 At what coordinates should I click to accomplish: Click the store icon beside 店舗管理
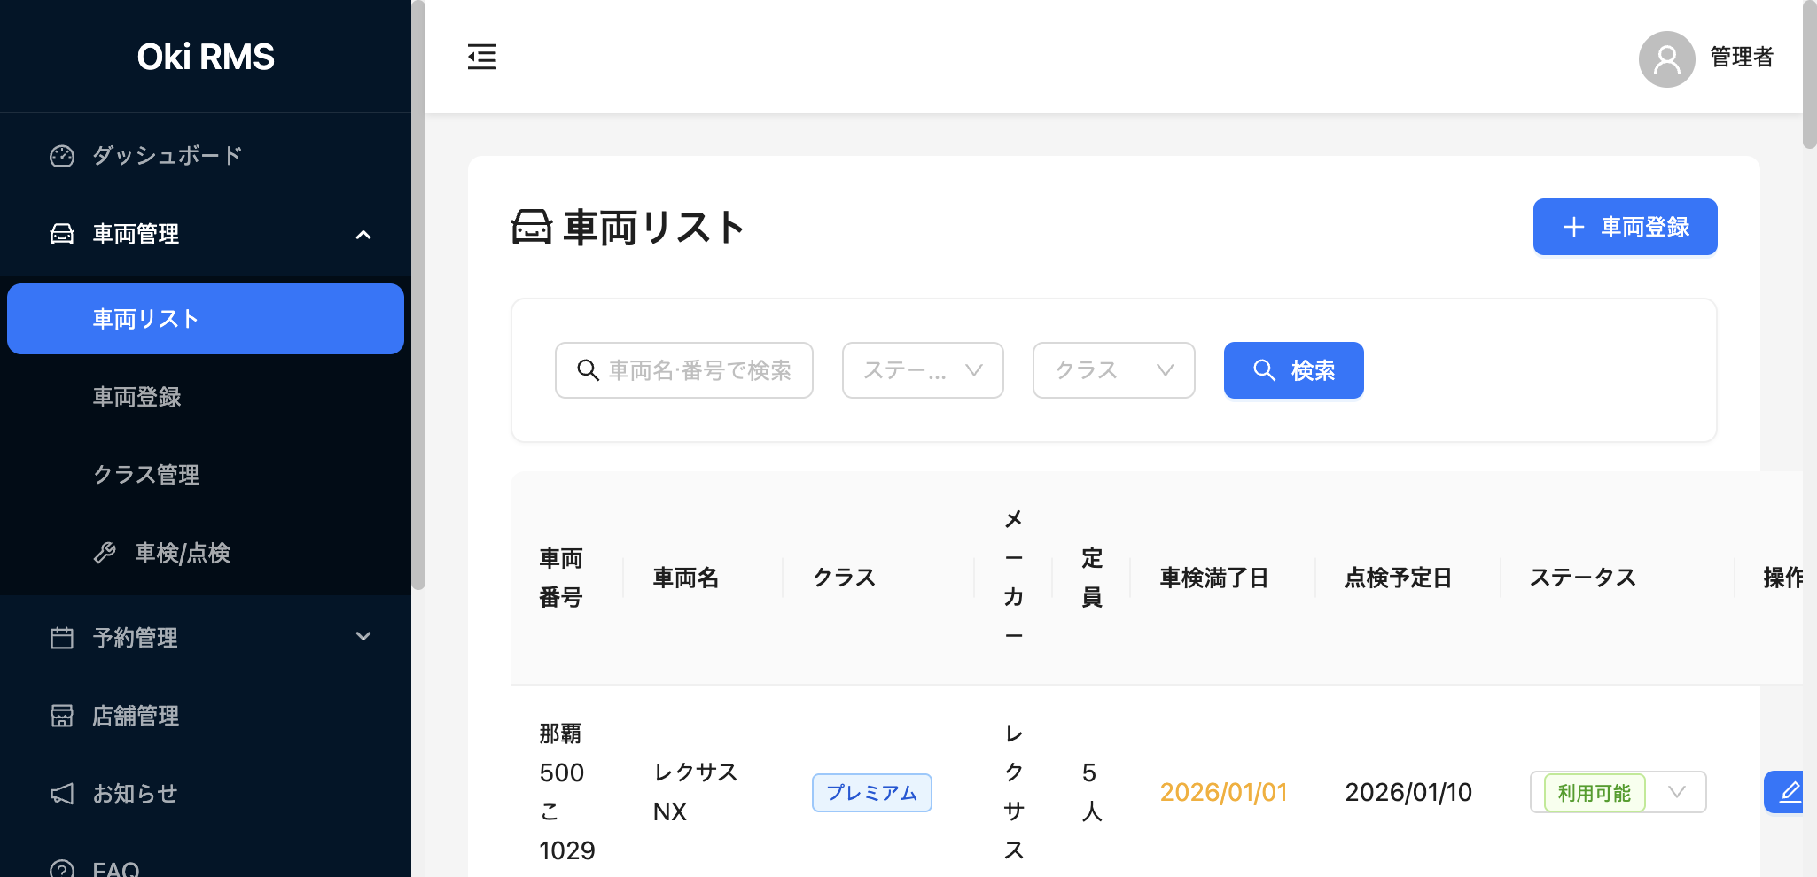point(62,716)
